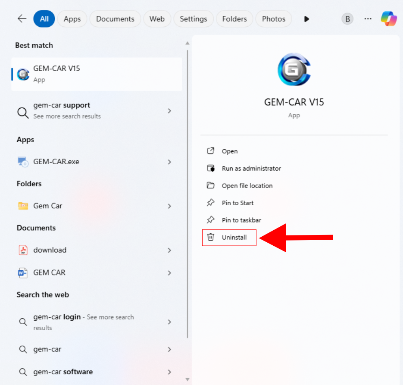
Task: Click the Open launch icon
Action: point(210,151)
